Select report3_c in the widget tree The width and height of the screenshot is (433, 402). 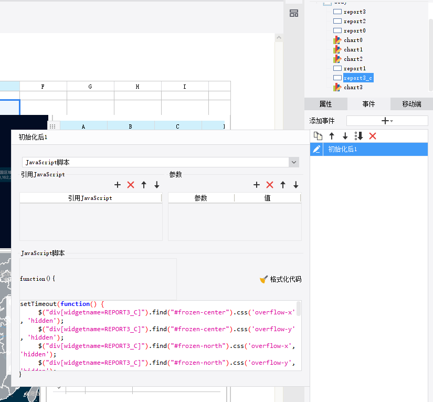(358, 78)
